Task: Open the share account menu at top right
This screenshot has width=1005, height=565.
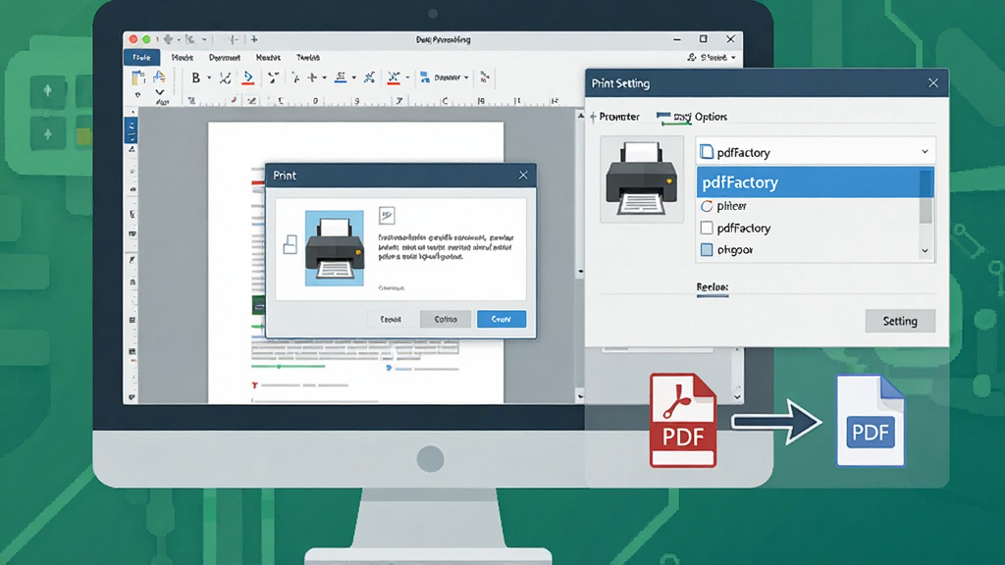Action: (x=712, y=58)
